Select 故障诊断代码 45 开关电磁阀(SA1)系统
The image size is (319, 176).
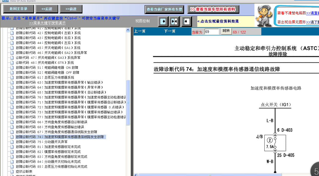point(48,48)
